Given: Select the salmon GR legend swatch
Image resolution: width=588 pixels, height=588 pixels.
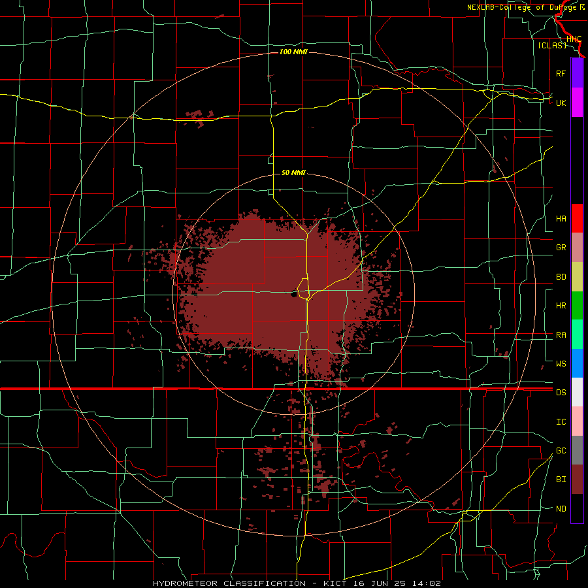Looking at the screenshot, I should [577, 248].
